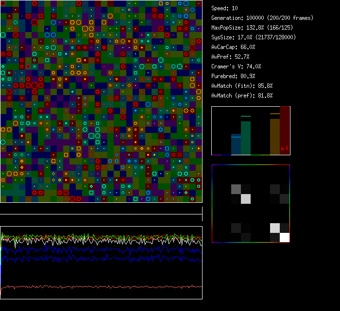Click the 'Speed: 10' readout
340x311 pixels.
pos(224,8)
